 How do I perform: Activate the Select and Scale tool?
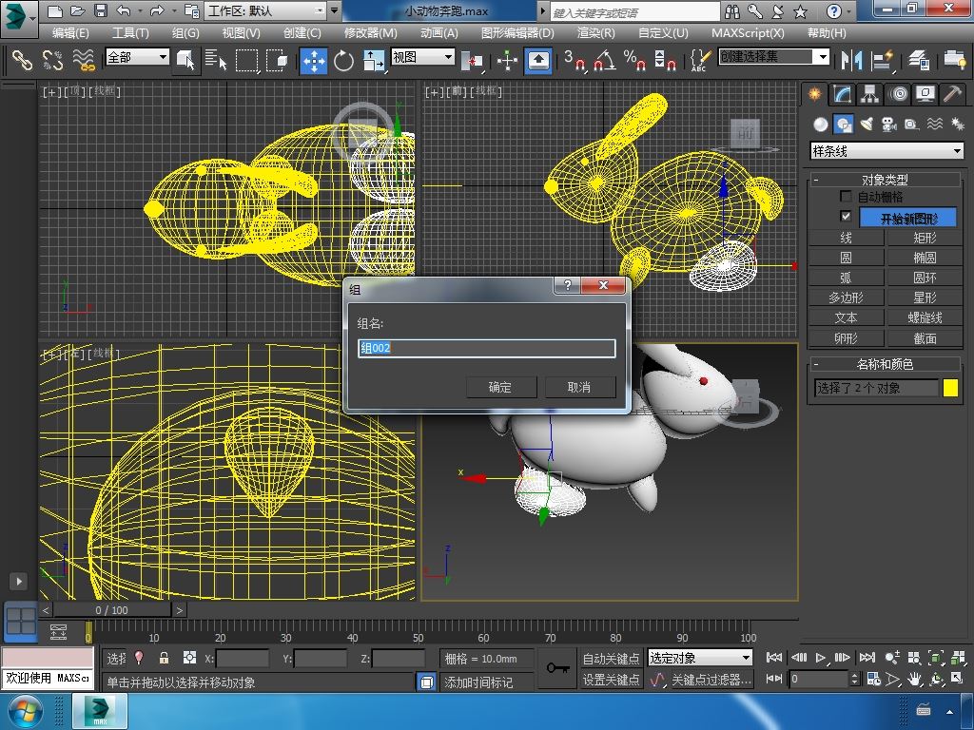pyautogui.click(x=373, y=60)
